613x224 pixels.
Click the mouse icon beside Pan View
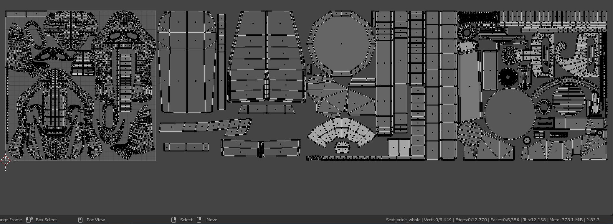point(80,220)
